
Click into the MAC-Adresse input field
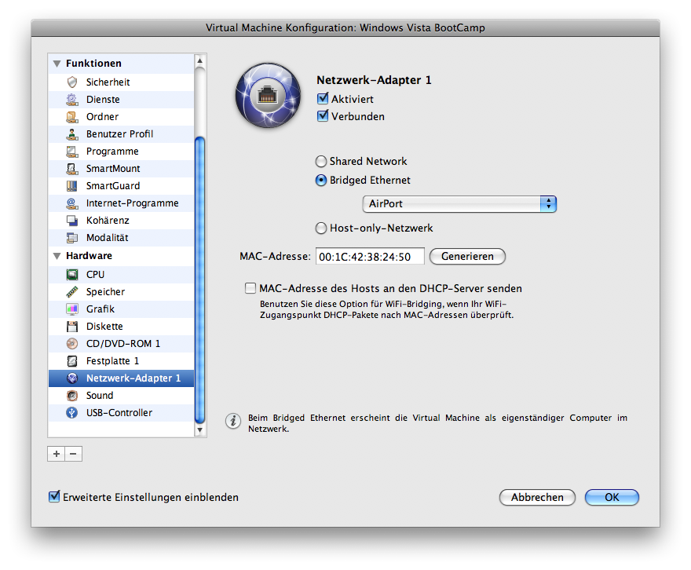click(x=370, y=257)
